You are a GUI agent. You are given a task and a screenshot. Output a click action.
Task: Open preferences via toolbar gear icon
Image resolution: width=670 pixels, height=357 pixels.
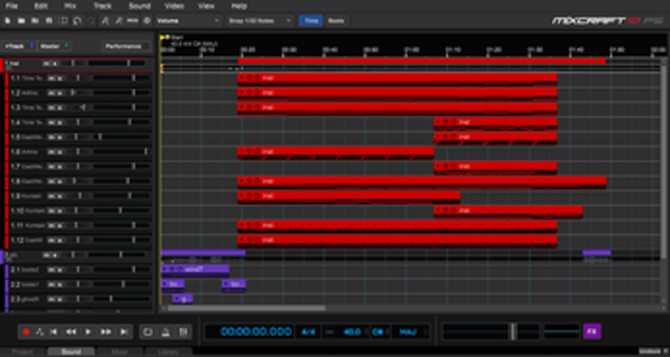[x=147, y=20]
